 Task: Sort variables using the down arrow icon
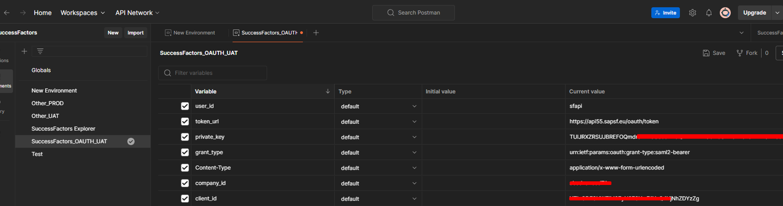tap(328, 91)
